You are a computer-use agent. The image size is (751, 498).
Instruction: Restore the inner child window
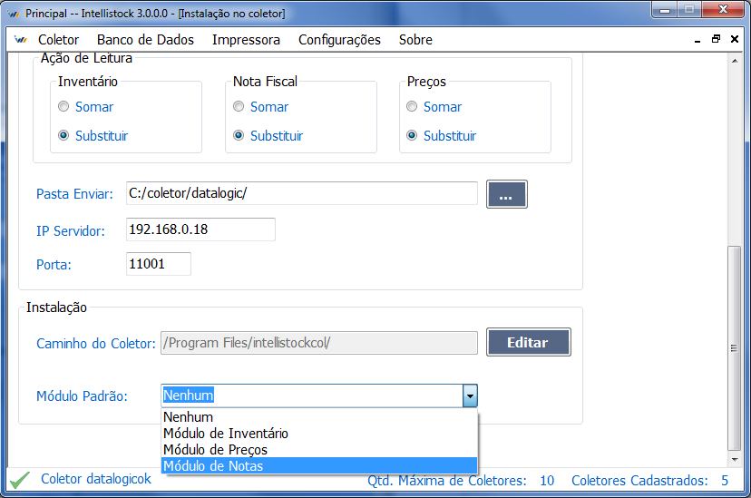pos(716,39)
